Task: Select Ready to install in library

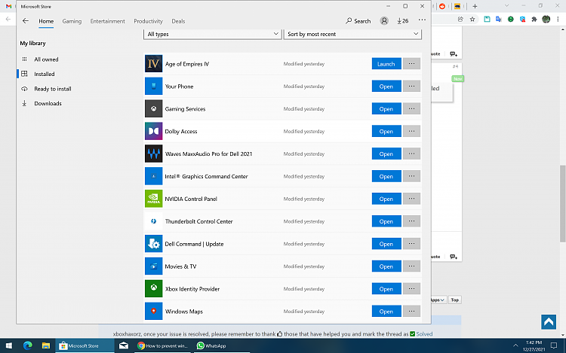Action: (x=53, y=89)
